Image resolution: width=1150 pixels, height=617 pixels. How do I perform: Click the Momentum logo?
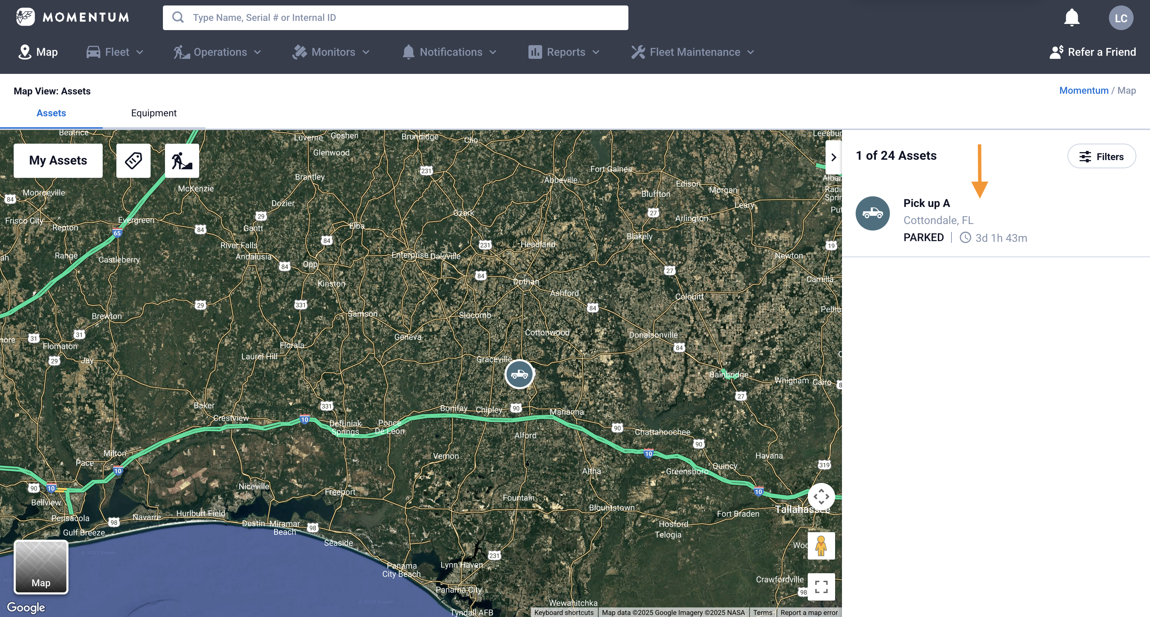tap(73, 17)
